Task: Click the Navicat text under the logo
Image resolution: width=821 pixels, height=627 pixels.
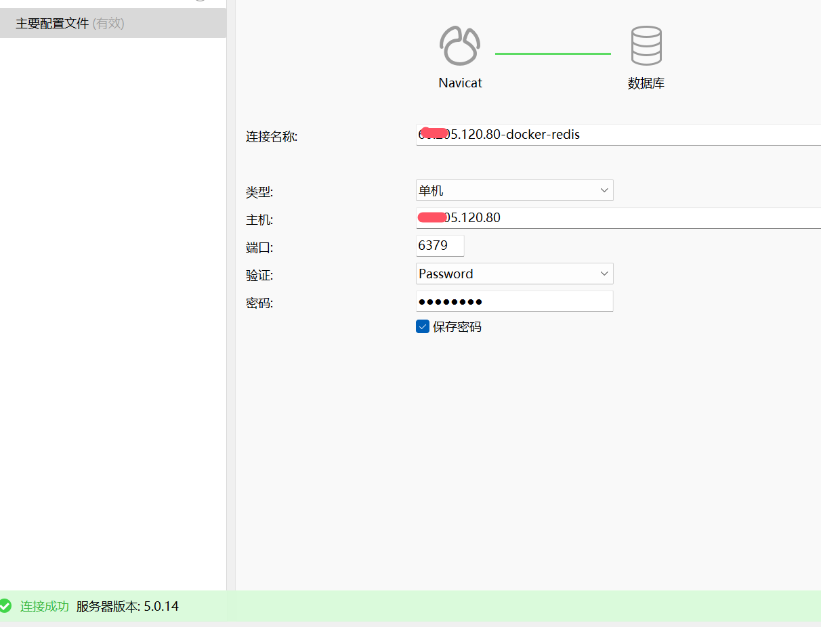Action: pyautogui.click(x=461, y=83)
